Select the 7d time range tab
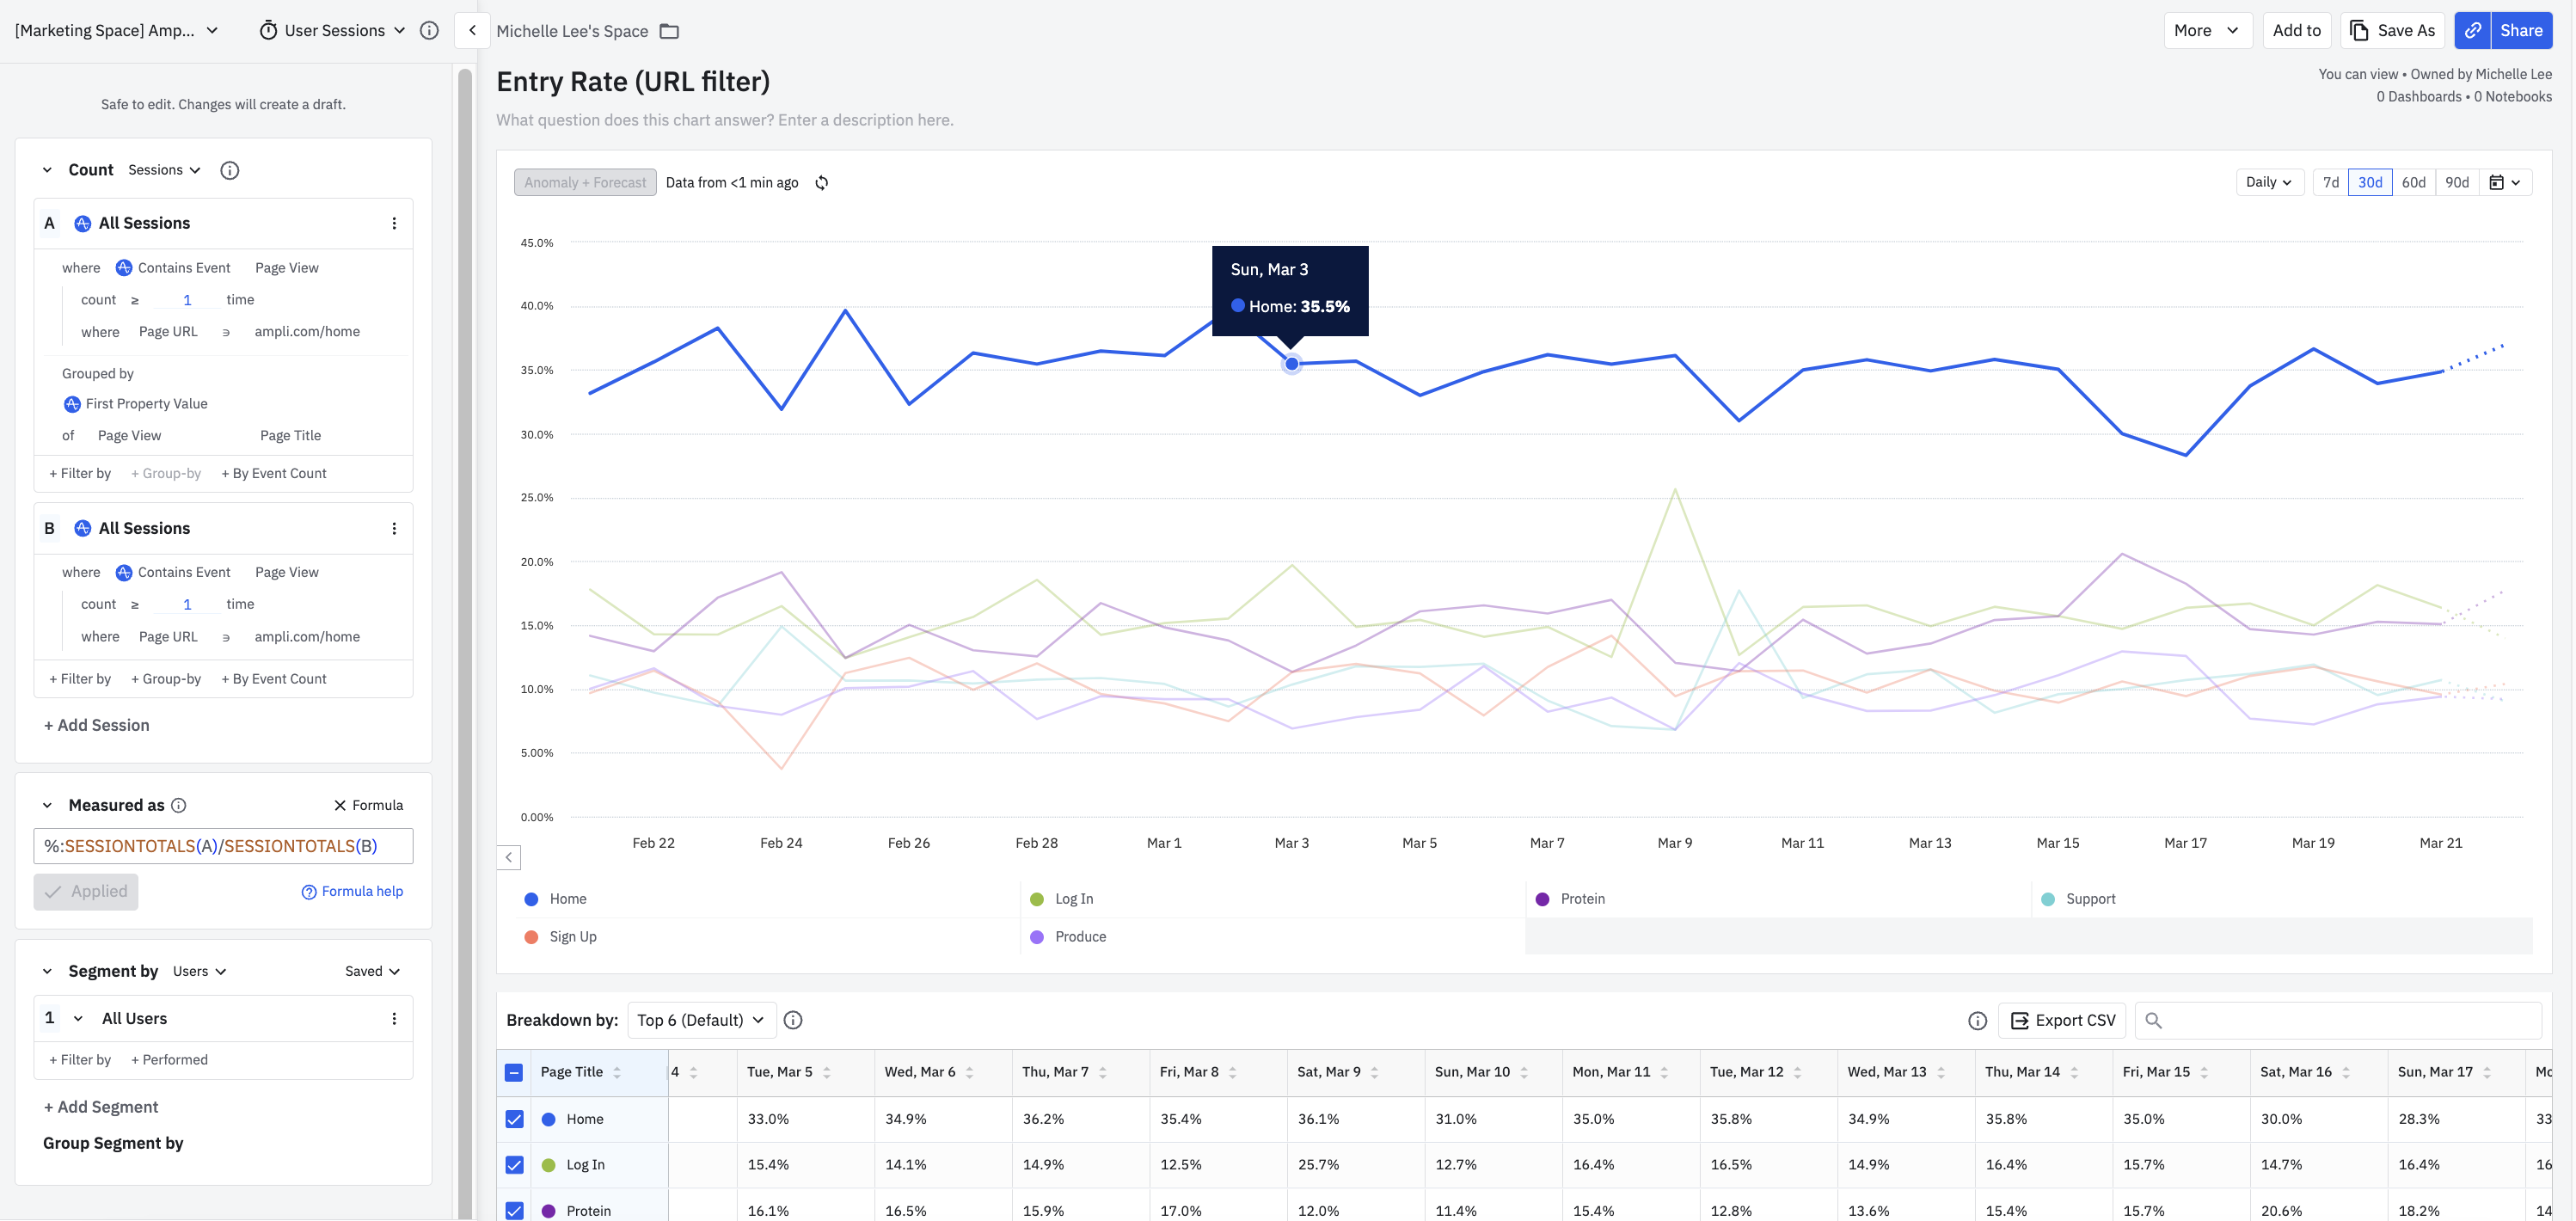 click(2330, 183)
